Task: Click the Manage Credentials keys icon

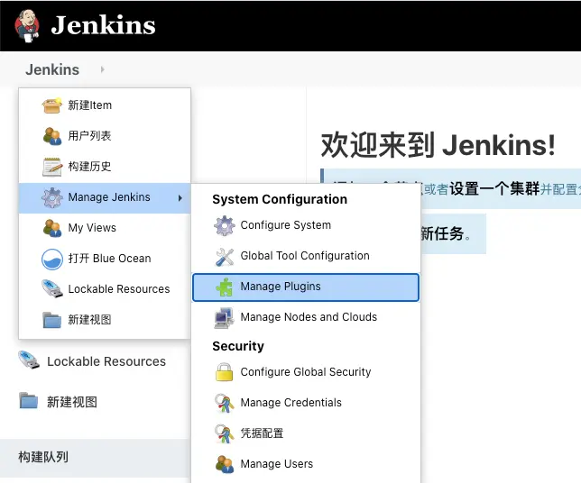Action: click(224, 403)
